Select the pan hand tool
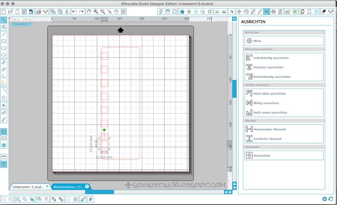This screenshot has height=205, width=337. tap(89, 11)
